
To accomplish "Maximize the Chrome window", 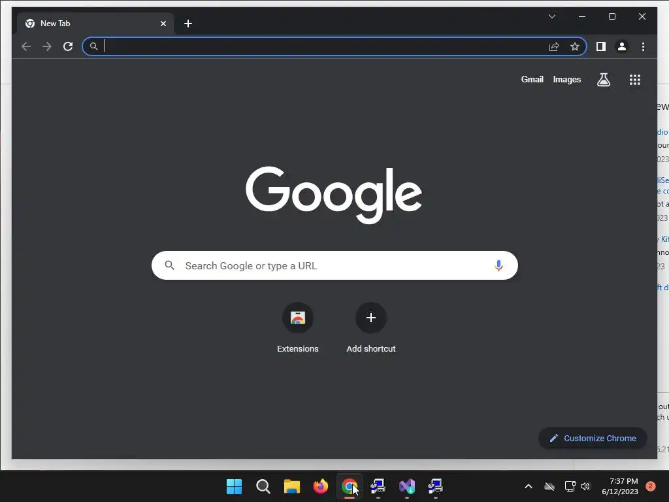I will [x=612, y=16].
